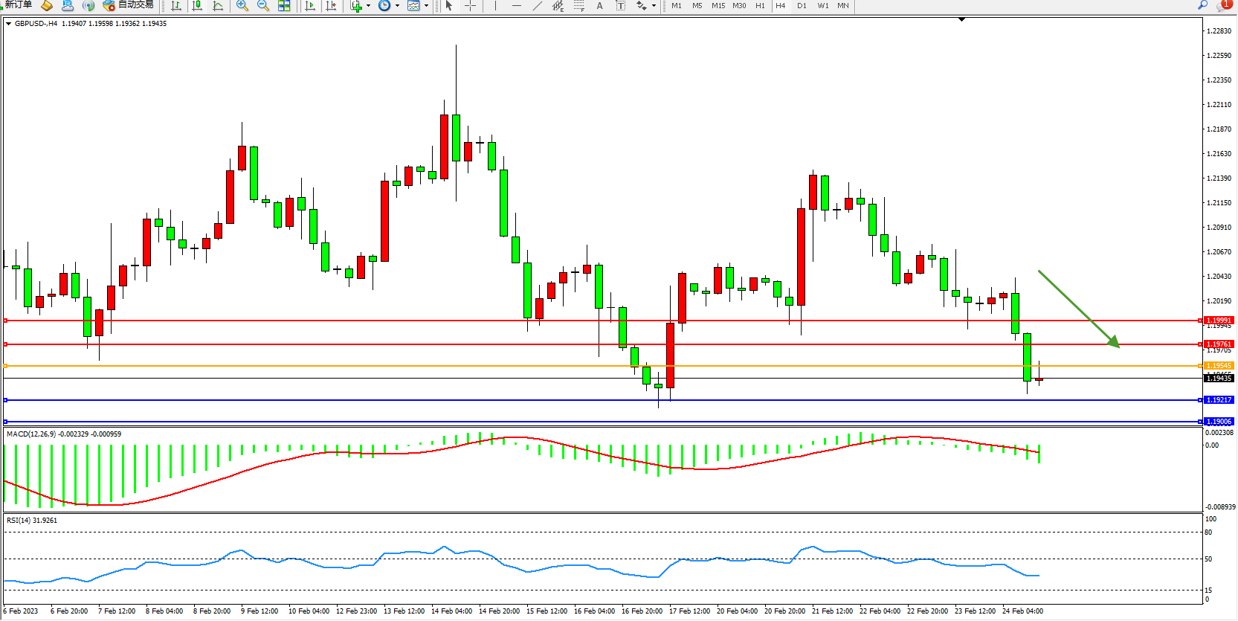Click the orange 1.19545 price level label
This screenshot has width=1238, height=621.
(x=1218, y=366)
